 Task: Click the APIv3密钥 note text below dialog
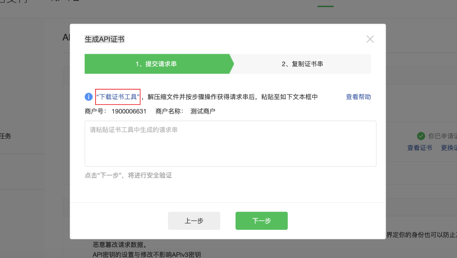coord(147,254)
